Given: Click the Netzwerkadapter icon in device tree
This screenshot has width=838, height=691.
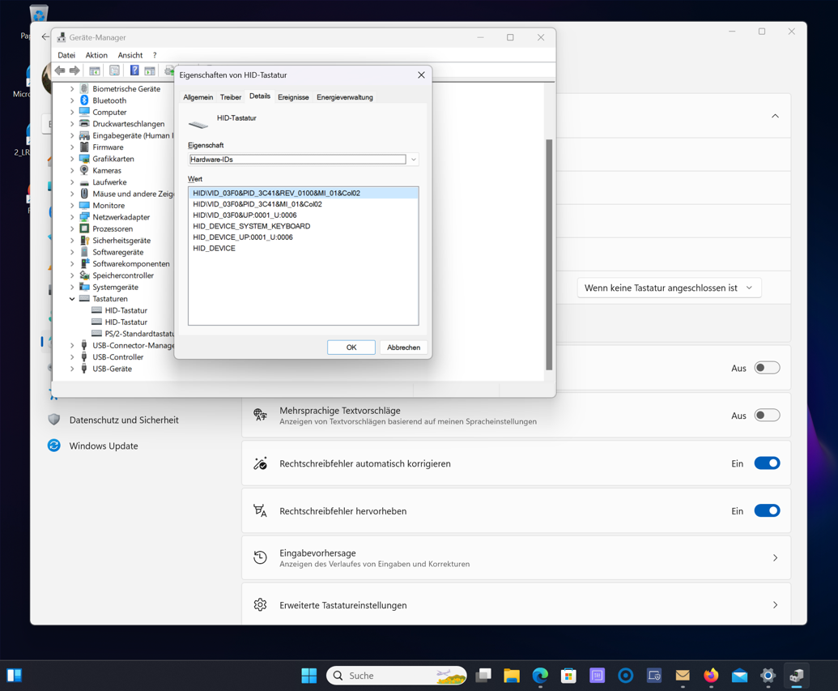Looking at the screenshot, I should point(84,217).
